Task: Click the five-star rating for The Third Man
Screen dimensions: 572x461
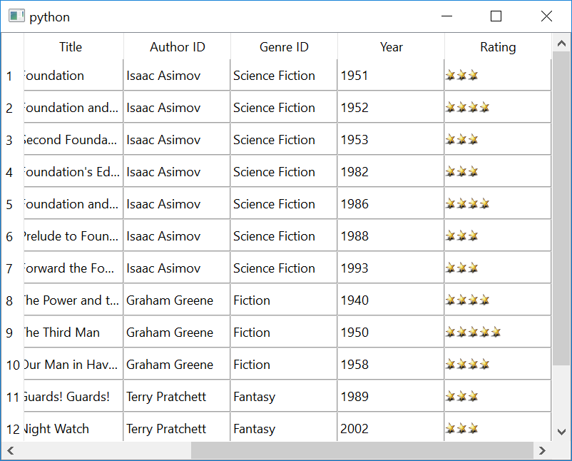Action: (474, 332)
